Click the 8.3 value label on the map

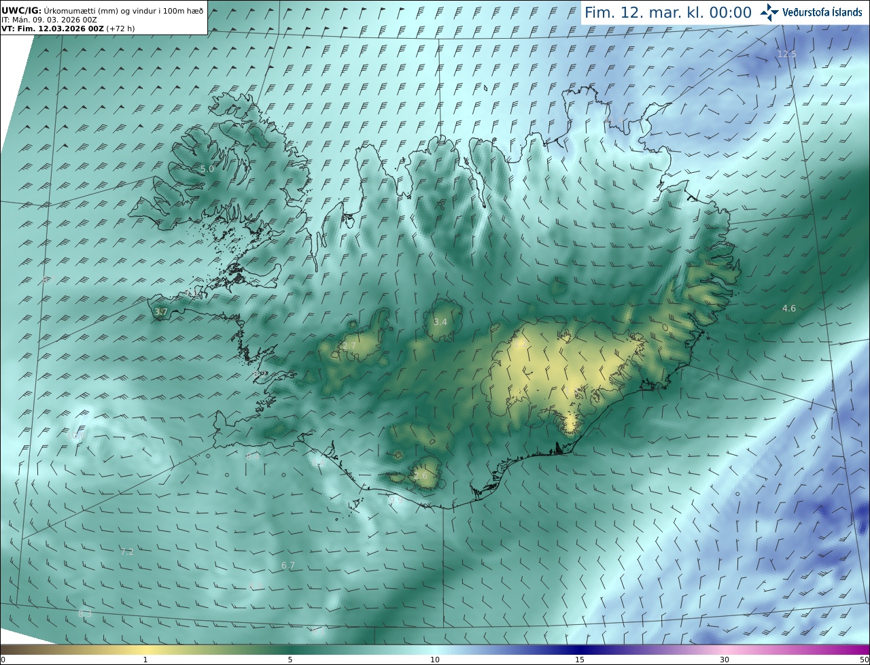(85, 614)
